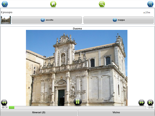Open the Itinerari (5) tab
155x116 pixels.
pyautogui.click(x=39, y=113)
